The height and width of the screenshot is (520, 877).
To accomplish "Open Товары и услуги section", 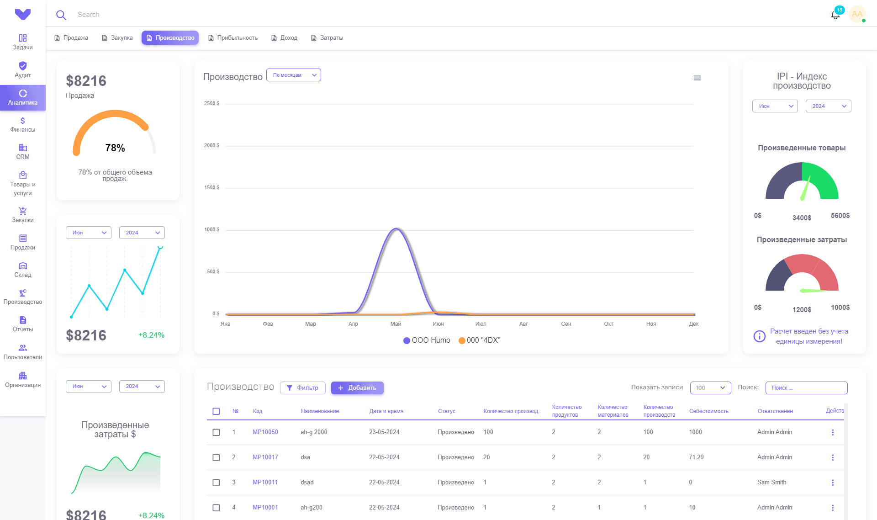I will click(23, 183).
